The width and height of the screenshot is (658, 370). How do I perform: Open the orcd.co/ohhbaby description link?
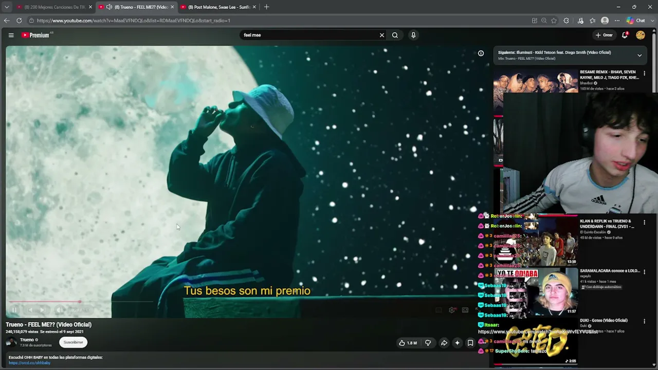(29, 363)
